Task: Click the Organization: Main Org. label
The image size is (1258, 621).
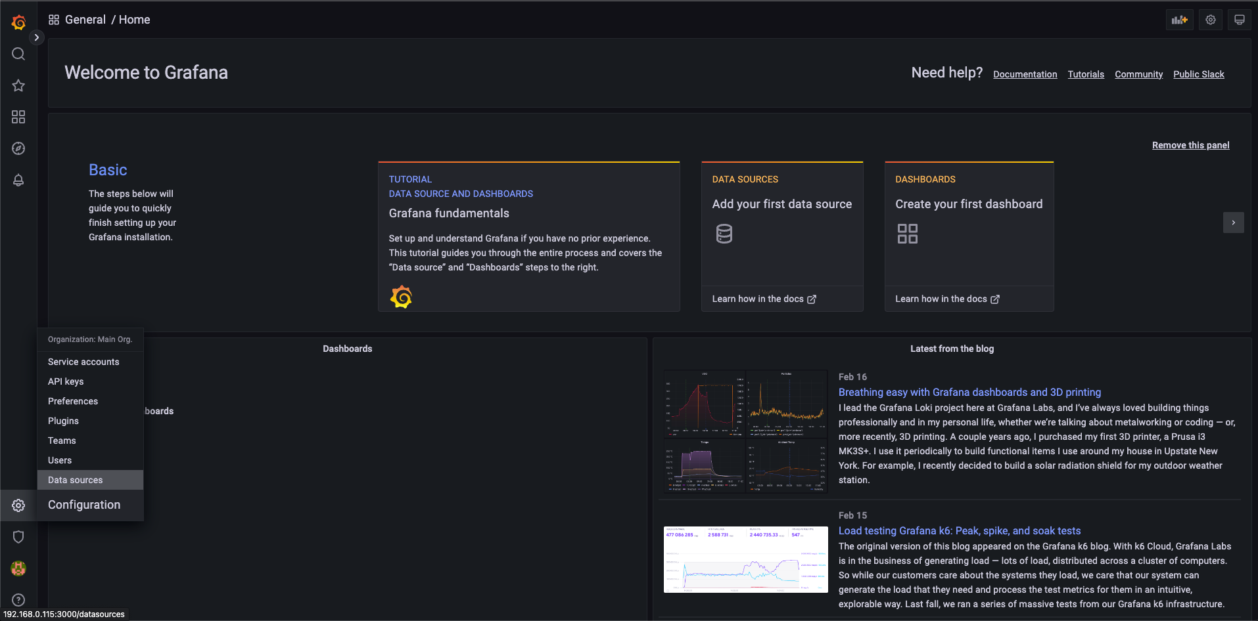Action: [x=90, y=339]
